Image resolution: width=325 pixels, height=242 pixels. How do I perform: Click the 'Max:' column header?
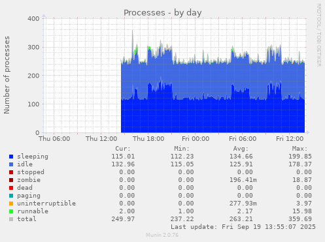[x=299, y=149]
